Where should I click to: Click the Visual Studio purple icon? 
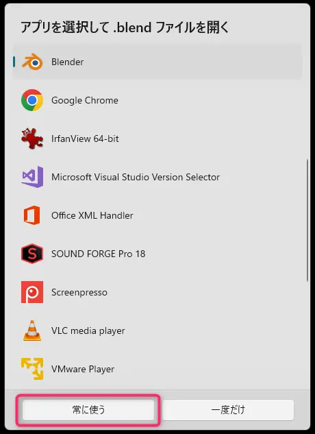[32, 177]
